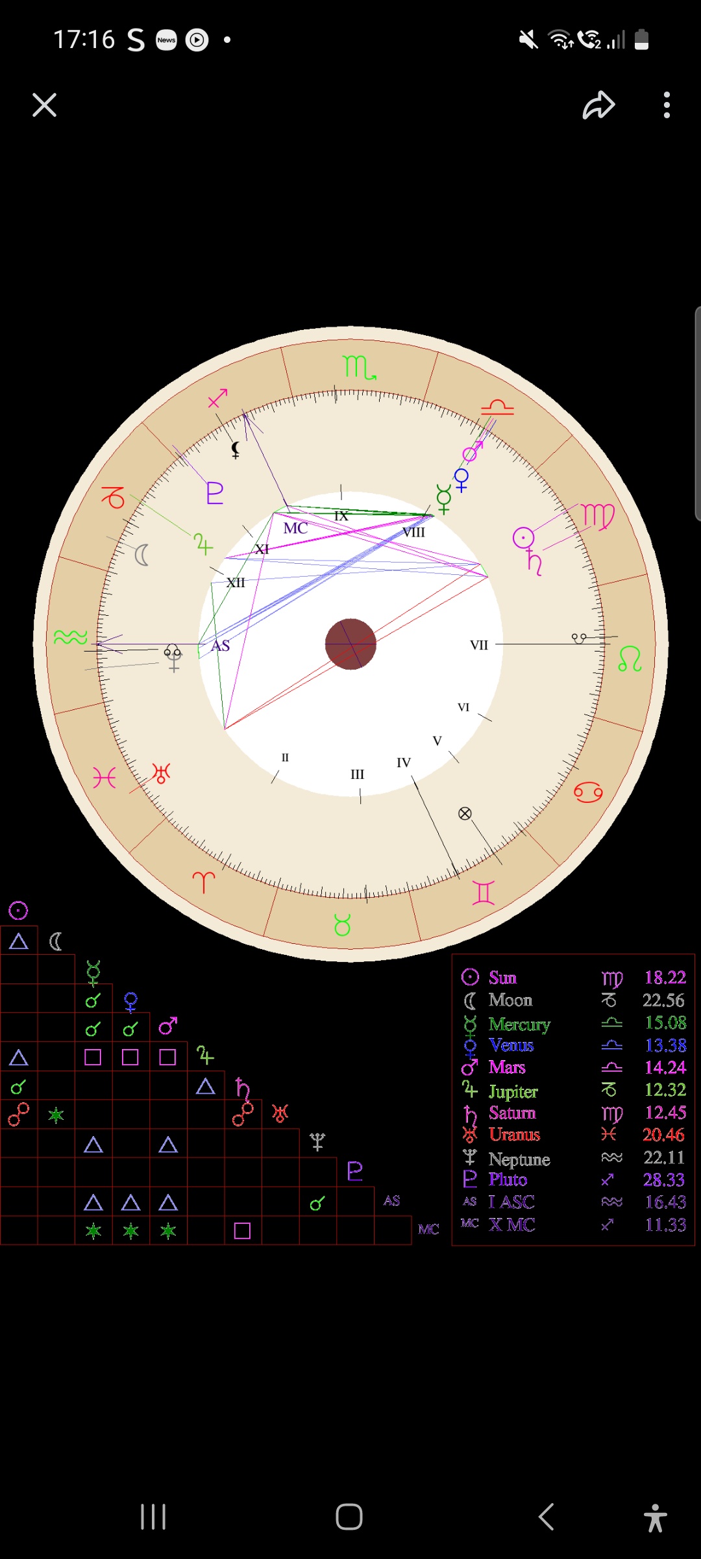Tap the News notification icon in status bar

click(x=167, y=40)
